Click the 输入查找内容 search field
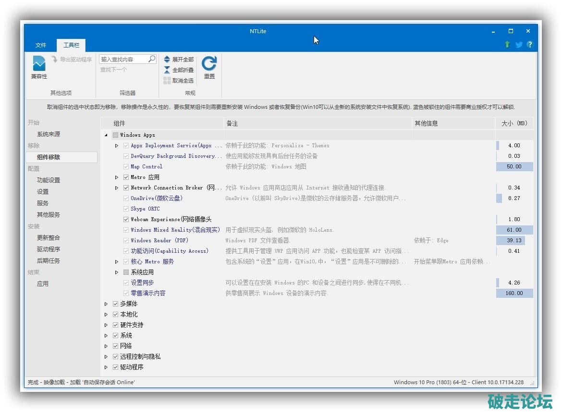The width and height of the screenshot is (562, 412). click(x=123, y=59)
